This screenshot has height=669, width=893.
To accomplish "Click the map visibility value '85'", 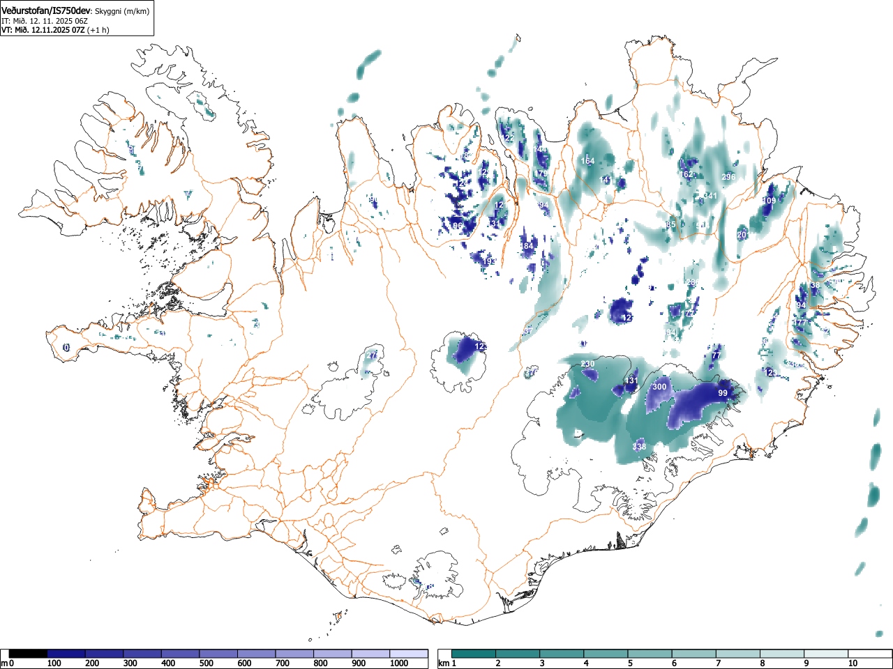I will click(671, 224).
